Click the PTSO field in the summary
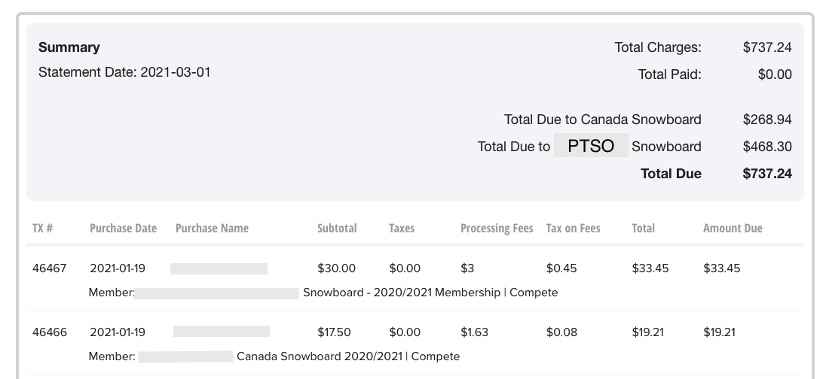826x379 pixels. click(x=591, y=146)
